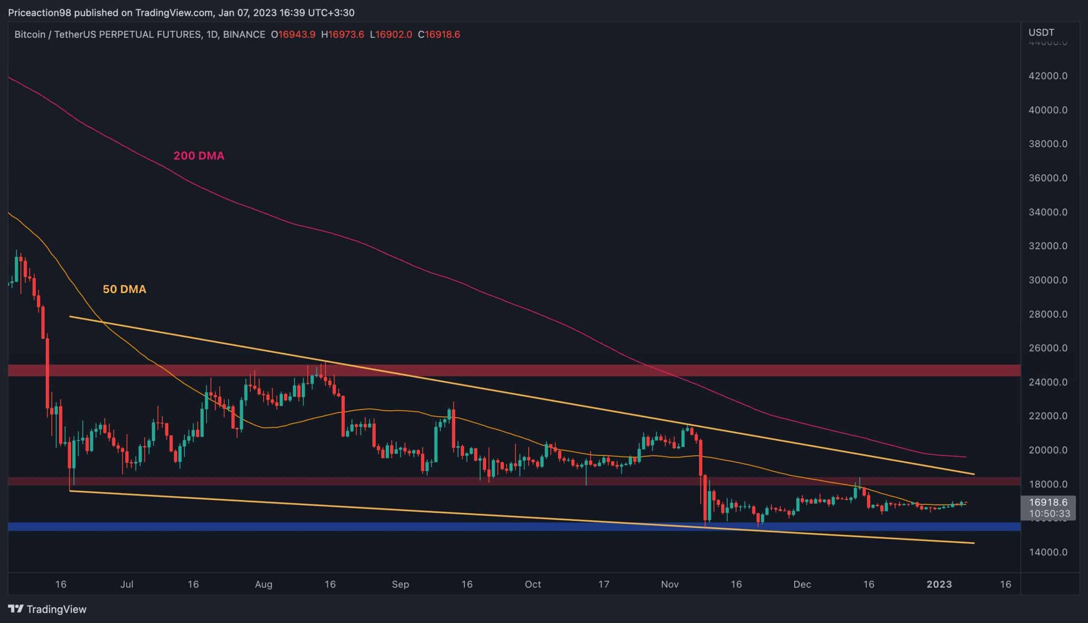Click the 14000.0 price axis label
1088x623 pixels.
point(1048,552)
